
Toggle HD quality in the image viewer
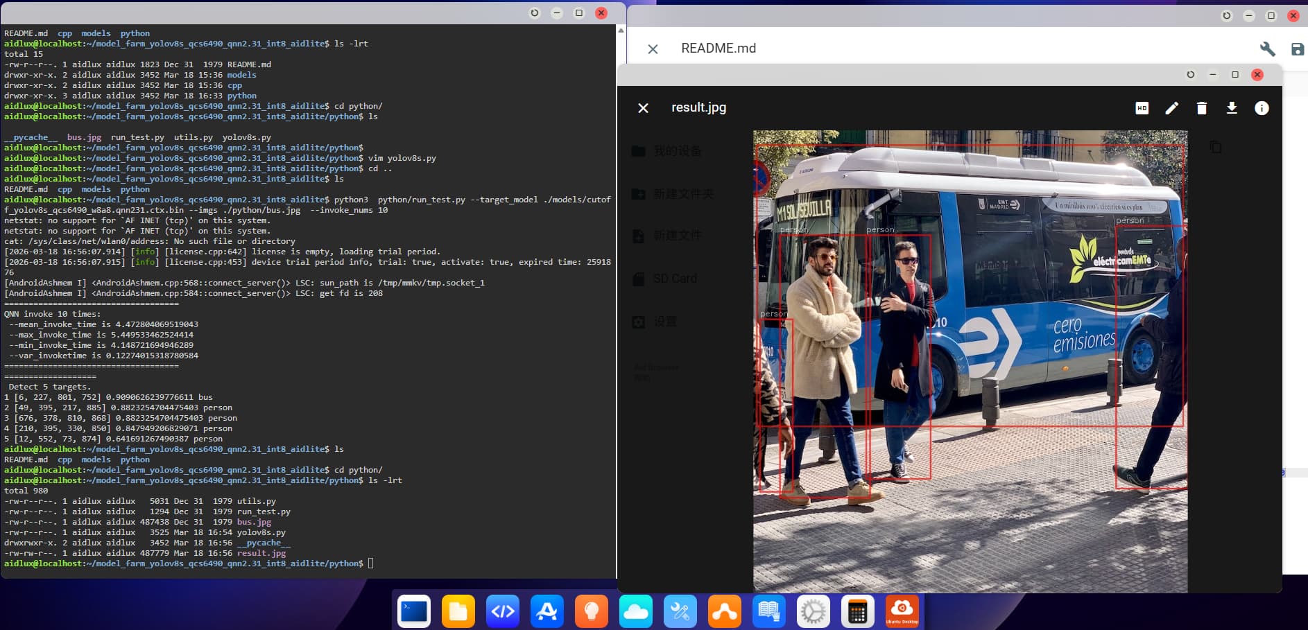1142,108
